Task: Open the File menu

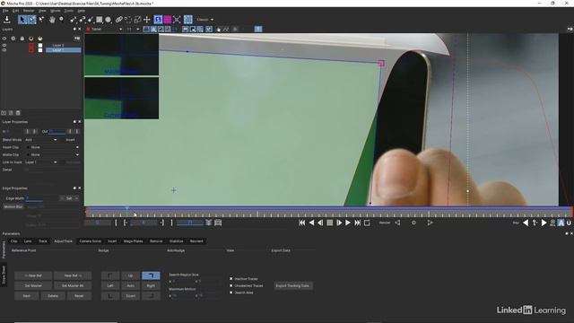Action: 5,11
